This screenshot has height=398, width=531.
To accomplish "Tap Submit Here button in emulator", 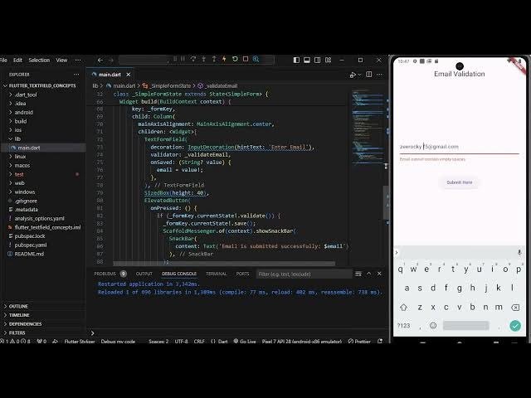I will (459, 182).
